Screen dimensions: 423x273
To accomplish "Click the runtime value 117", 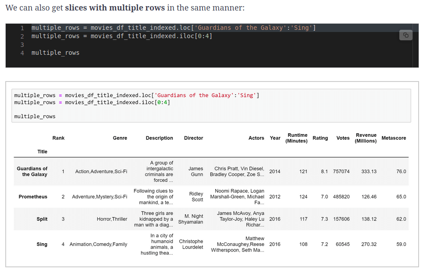I will click(x=303, y=219).
